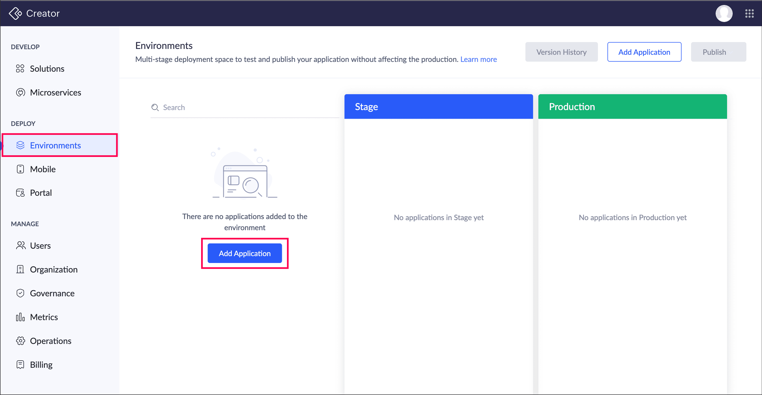762x395 pixels.
Task: Click the Solutions sidebar icon
Action: coord(20,69)
